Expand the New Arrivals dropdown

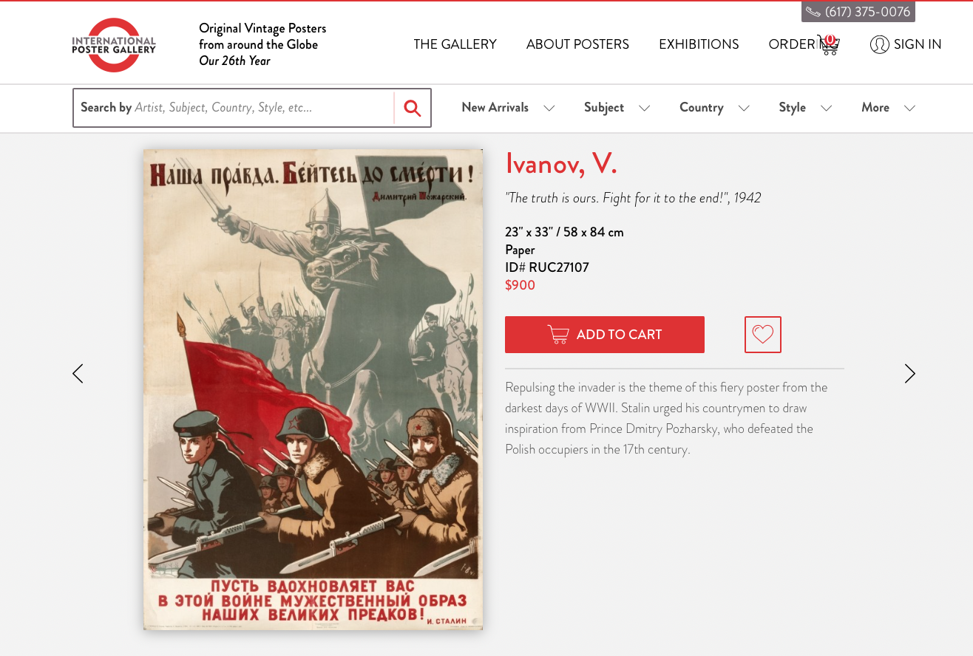pyautogui.click(x=508, y=108)
